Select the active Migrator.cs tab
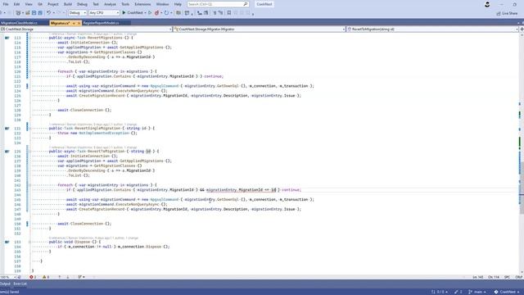The width and height of the screenshot is (524, 295). tap(60, 23)
